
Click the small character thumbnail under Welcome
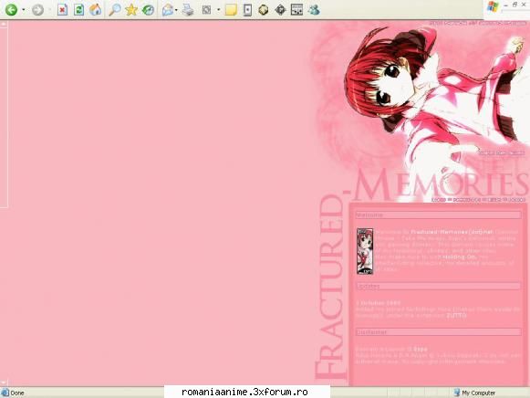coord(365,251)
